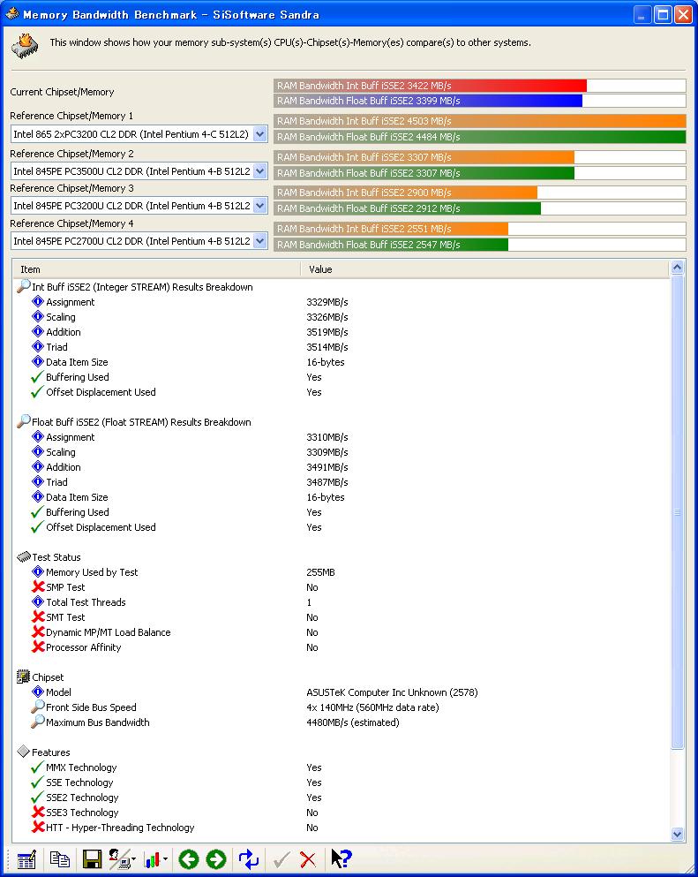Refresh benchmark with the blue arrows icon

[249, 859]
